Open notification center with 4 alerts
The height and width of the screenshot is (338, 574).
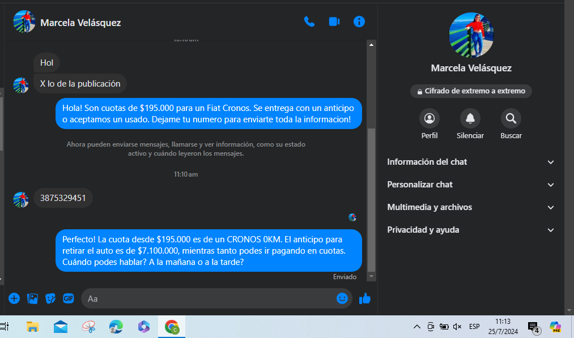pos(534,328)
